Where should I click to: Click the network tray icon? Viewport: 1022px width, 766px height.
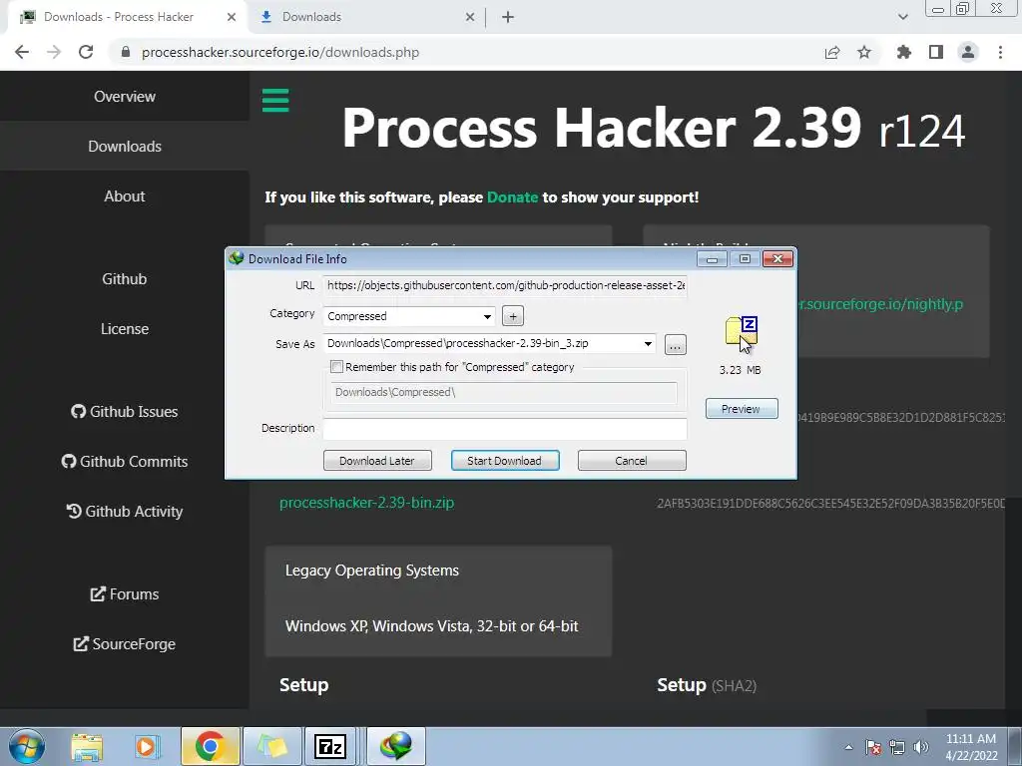pos(897,747)
